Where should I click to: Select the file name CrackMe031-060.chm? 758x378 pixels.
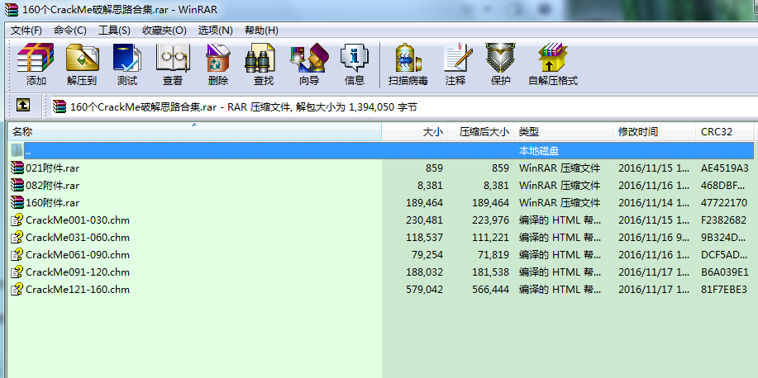click(78, 238)
